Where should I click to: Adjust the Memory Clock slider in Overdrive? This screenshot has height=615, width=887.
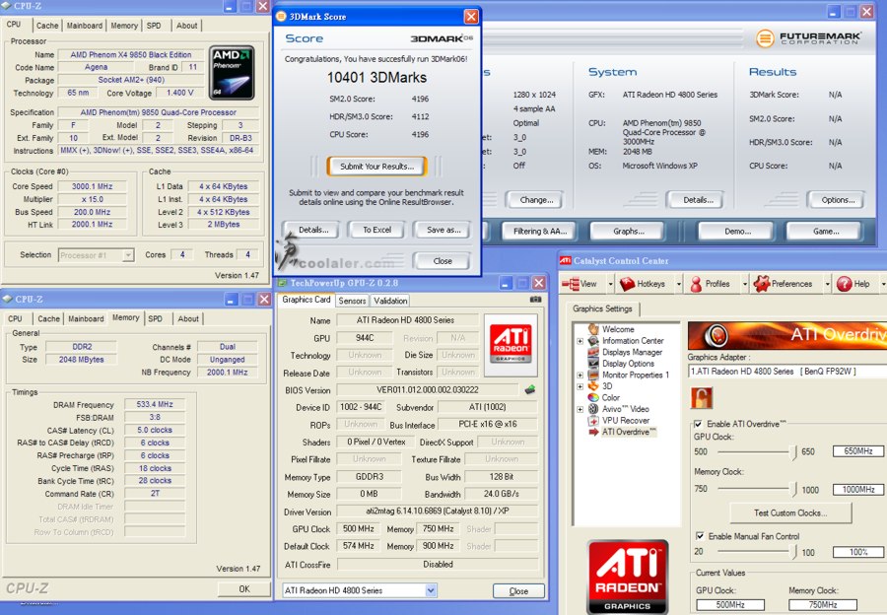click(794, 490)
